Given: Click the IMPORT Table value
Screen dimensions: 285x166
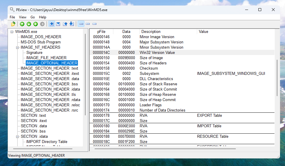Looking at the screenshot, I should [x=209, y=126].
